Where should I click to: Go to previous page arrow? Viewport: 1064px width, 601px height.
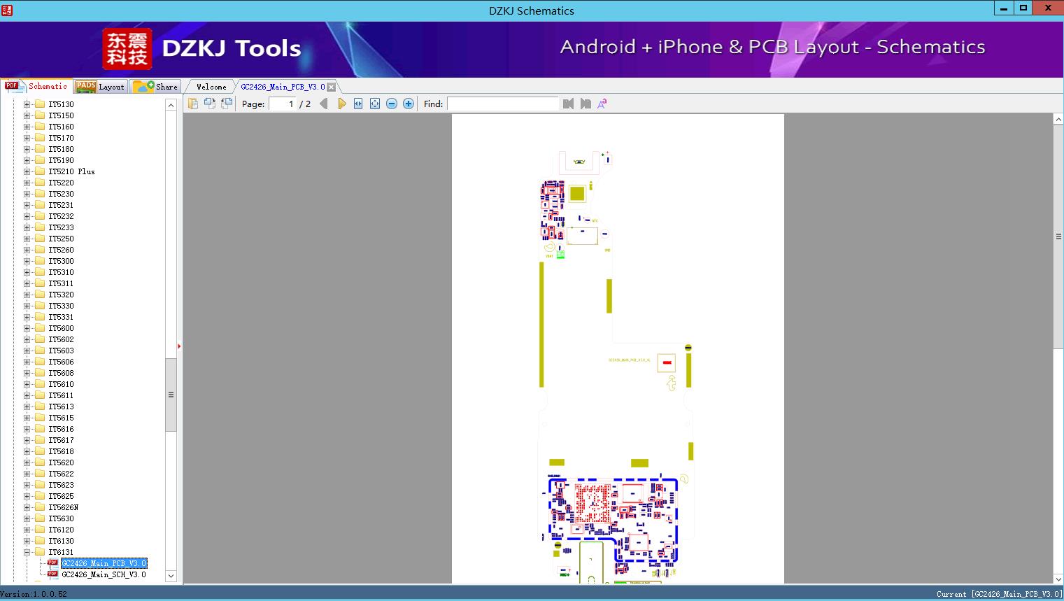tap(323, 104)
